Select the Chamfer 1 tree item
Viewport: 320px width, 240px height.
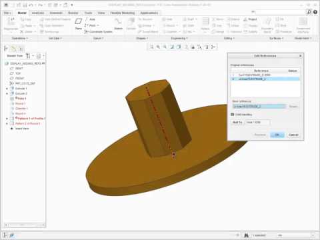(x=21, y=109)
